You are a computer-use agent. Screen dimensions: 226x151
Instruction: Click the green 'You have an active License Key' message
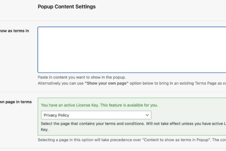(70, 105)
